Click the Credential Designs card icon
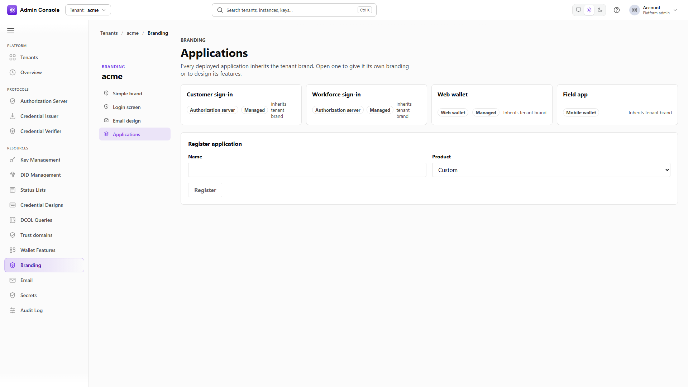Viewport: 688px width, 387px height. 13,205
